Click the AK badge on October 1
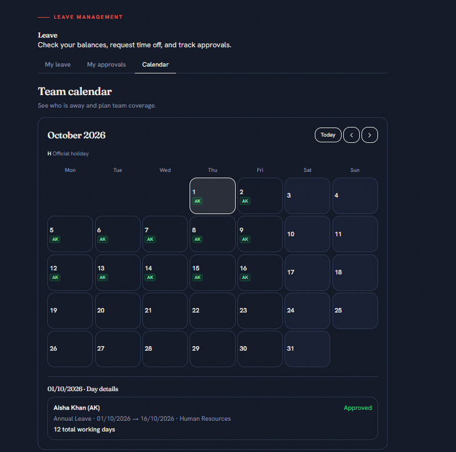 click(198, 201)
